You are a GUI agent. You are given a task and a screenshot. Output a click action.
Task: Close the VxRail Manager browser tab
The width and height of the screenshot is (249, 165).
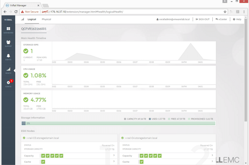[38, 5]
